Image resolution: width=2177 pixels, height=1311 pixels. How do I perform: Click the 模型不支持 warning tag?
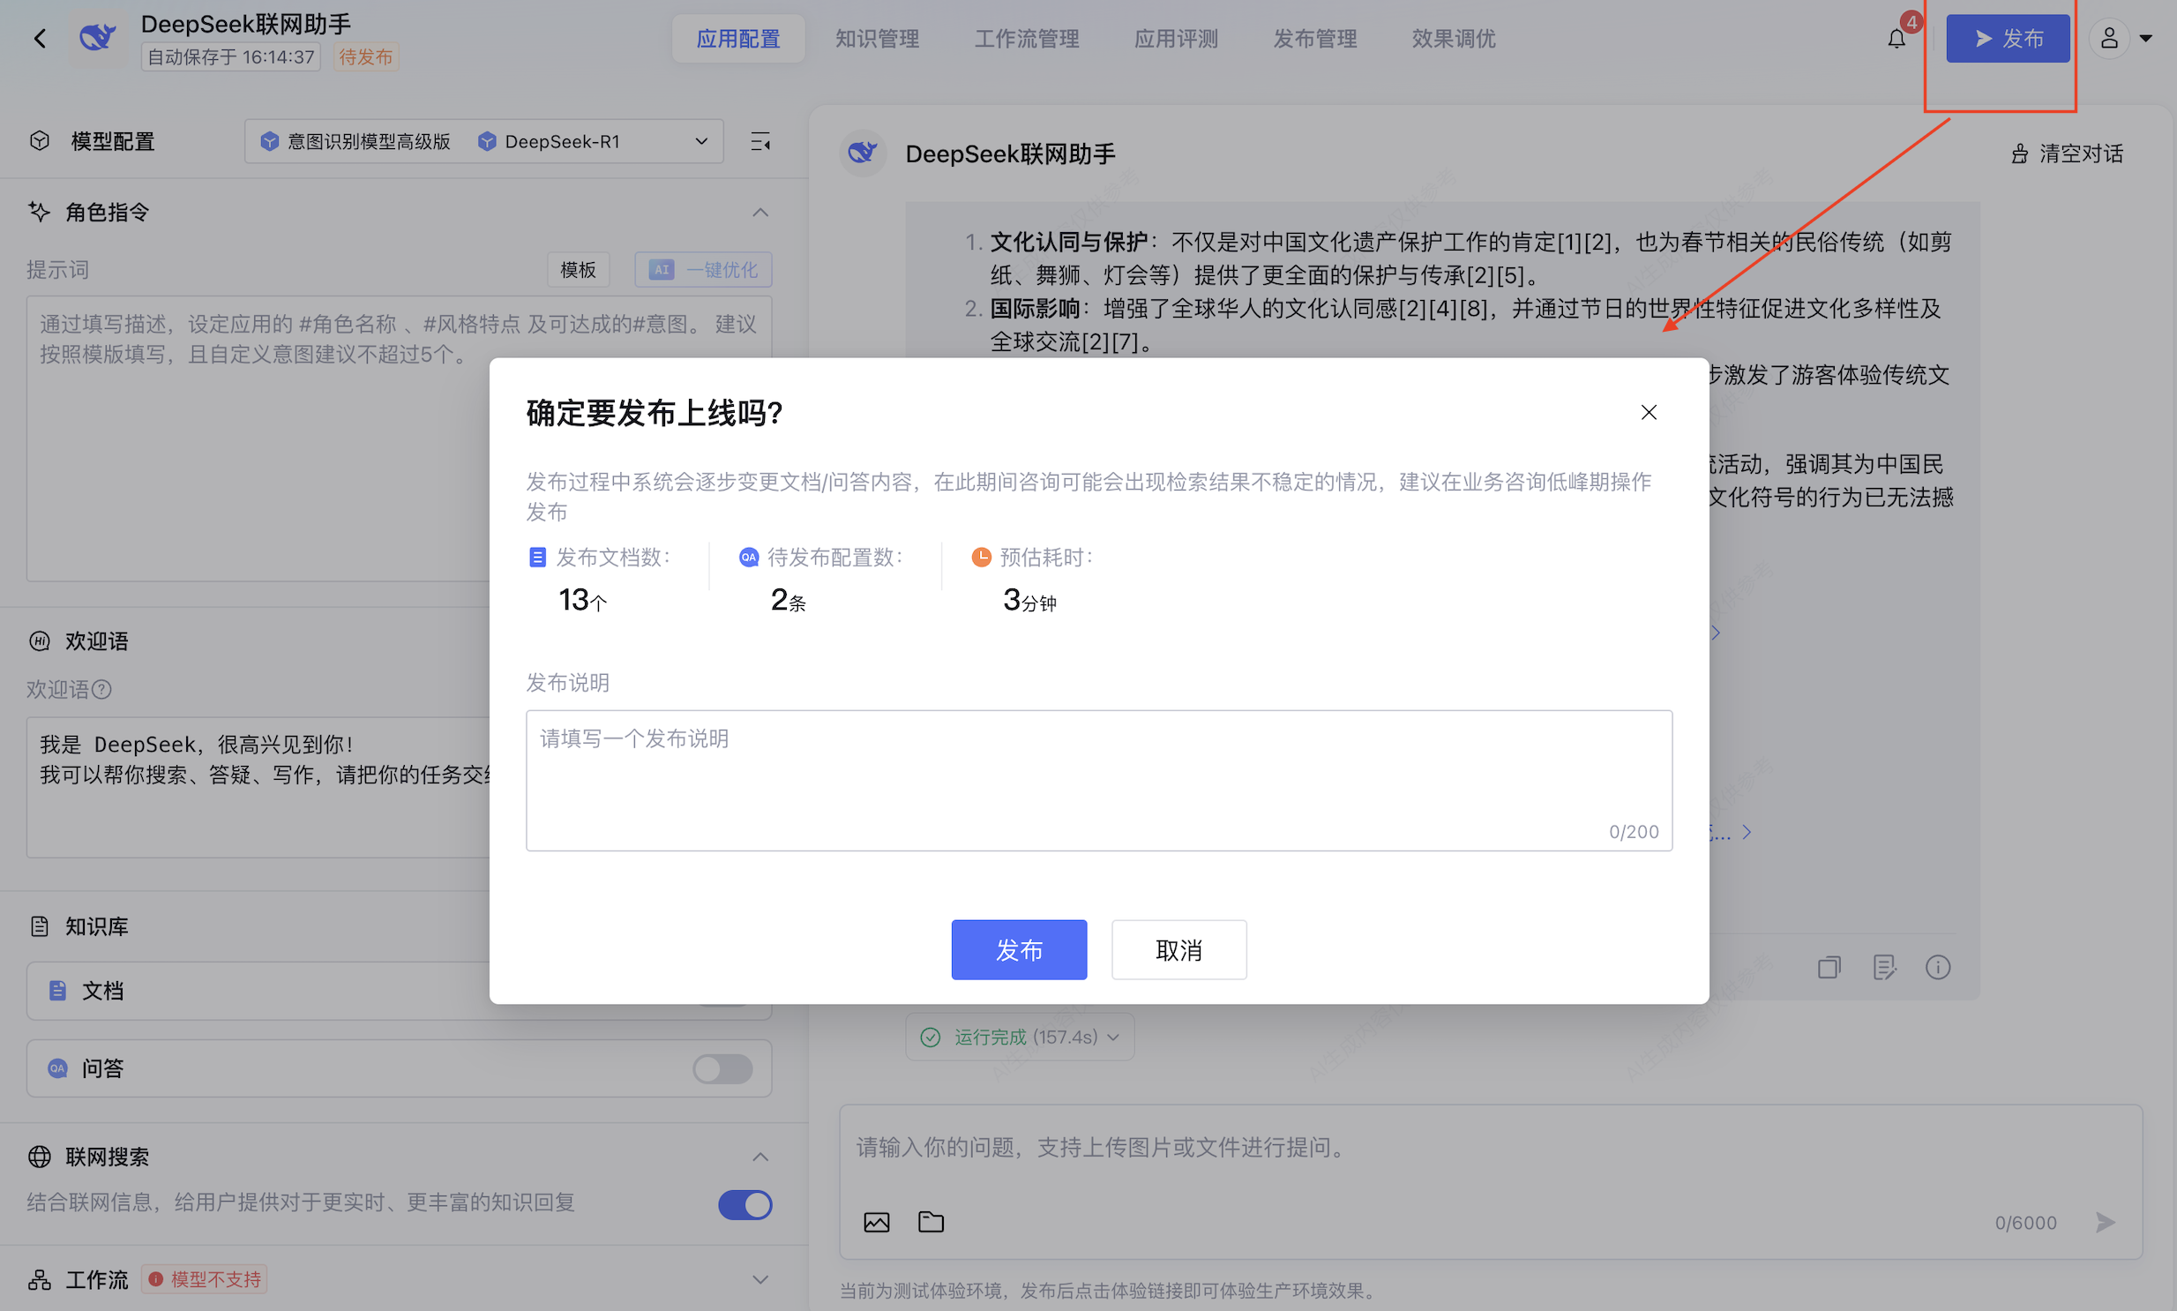pos(205,1279)
